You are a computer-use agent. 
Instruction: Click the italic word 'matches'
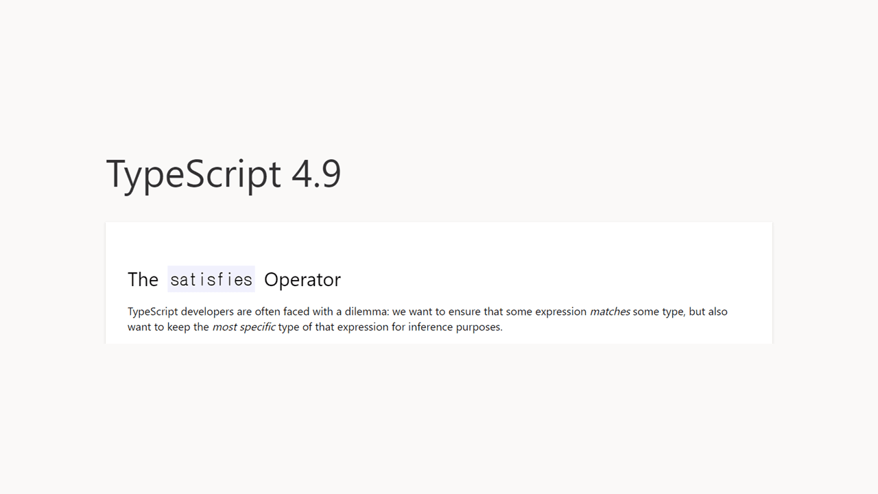point(610,311)
